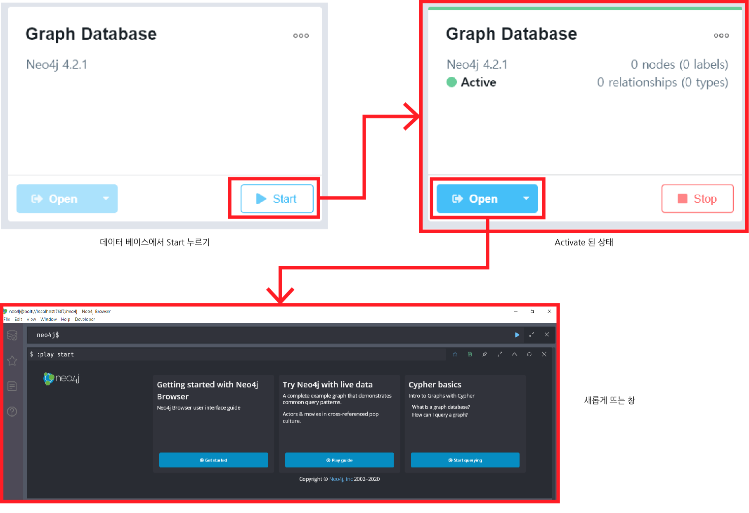
Task: Click the Neo4j Browser window title bar icon
Action: pyautogui.click(x=5, y=311)
